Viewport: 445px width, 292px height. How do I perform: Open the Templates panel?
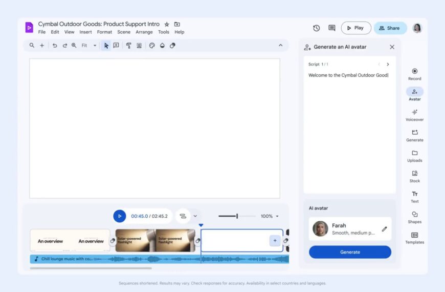414,237
